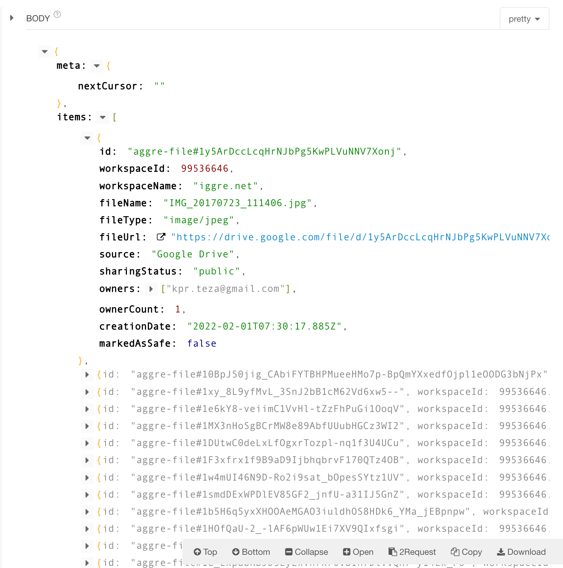The image size is (563, 568).
Task: Select owner email kpr.teza@gmail.com
Action: pos(226,289)
